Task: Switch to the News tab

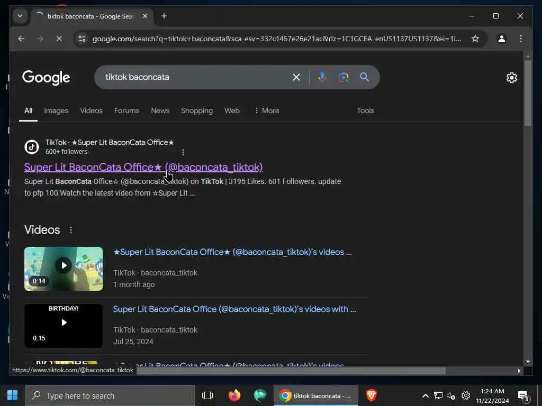Action: tap(160, 110)
